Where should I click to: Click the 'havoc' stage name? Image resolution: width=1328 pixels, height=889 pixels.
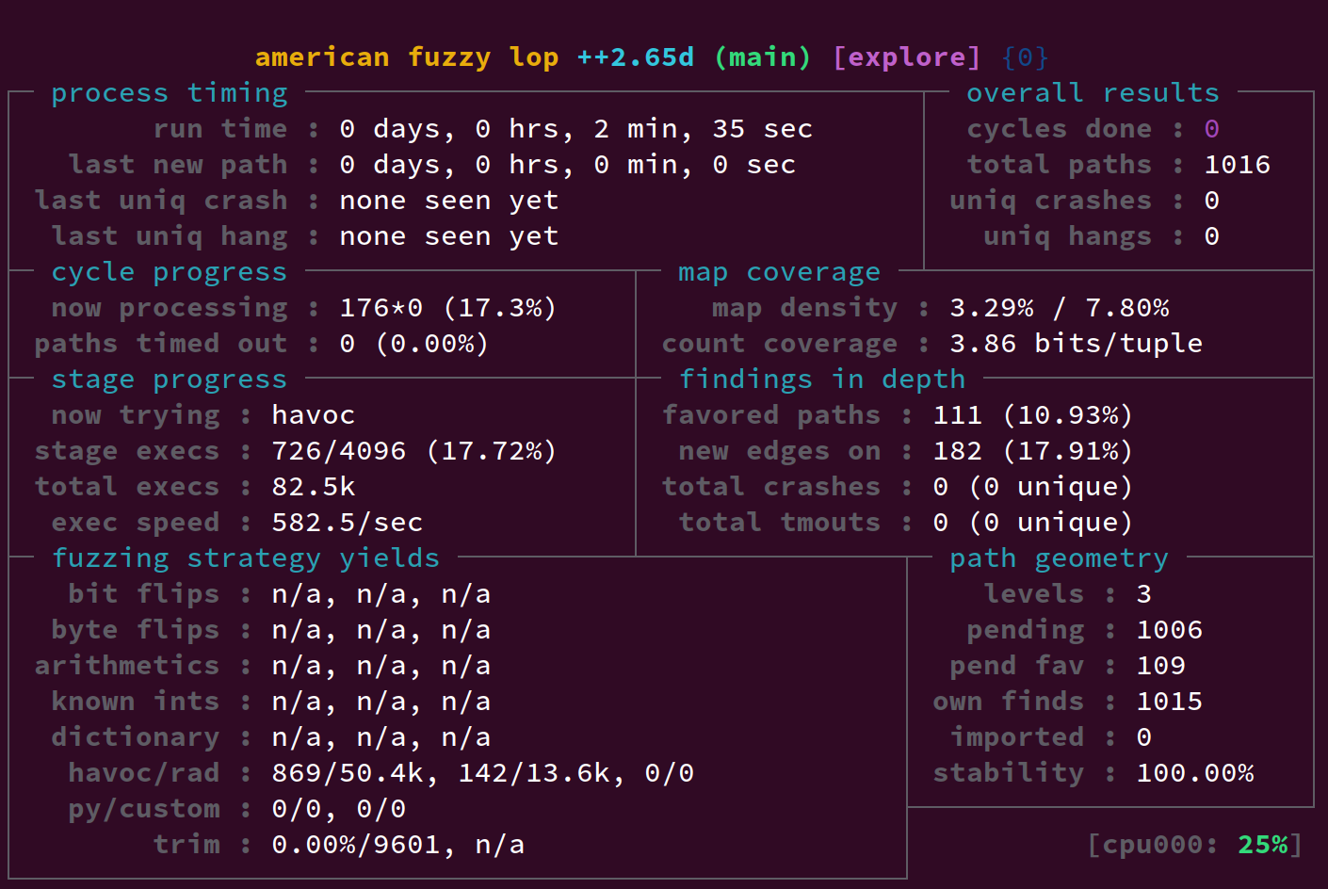point(314,415)
